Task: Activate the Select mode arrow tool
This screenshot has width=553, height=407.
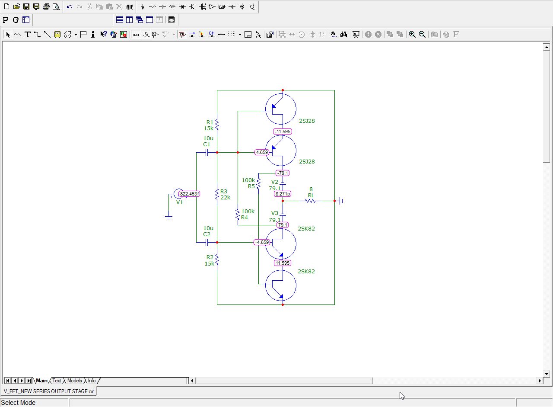Action: tap(8, 35)
